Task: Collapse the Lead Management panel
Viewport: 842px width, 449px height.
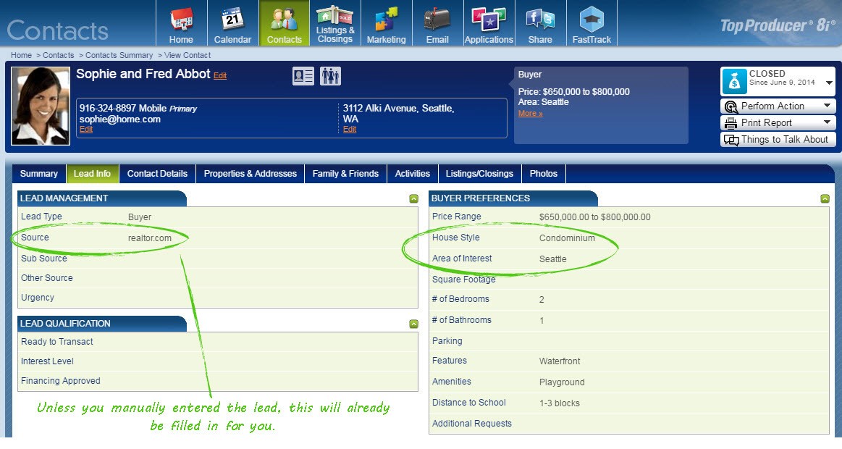Action: pos(413,198)
